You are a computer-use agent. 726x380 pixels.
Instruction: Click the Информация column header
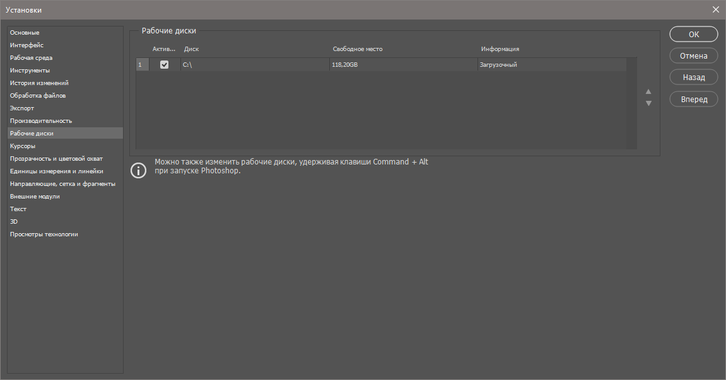(500, 49)
